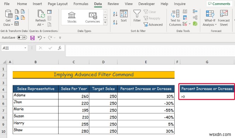Screen dimensions: 235x138
Task: Select Maria's -55% cell
Action: tap(146, 110)
